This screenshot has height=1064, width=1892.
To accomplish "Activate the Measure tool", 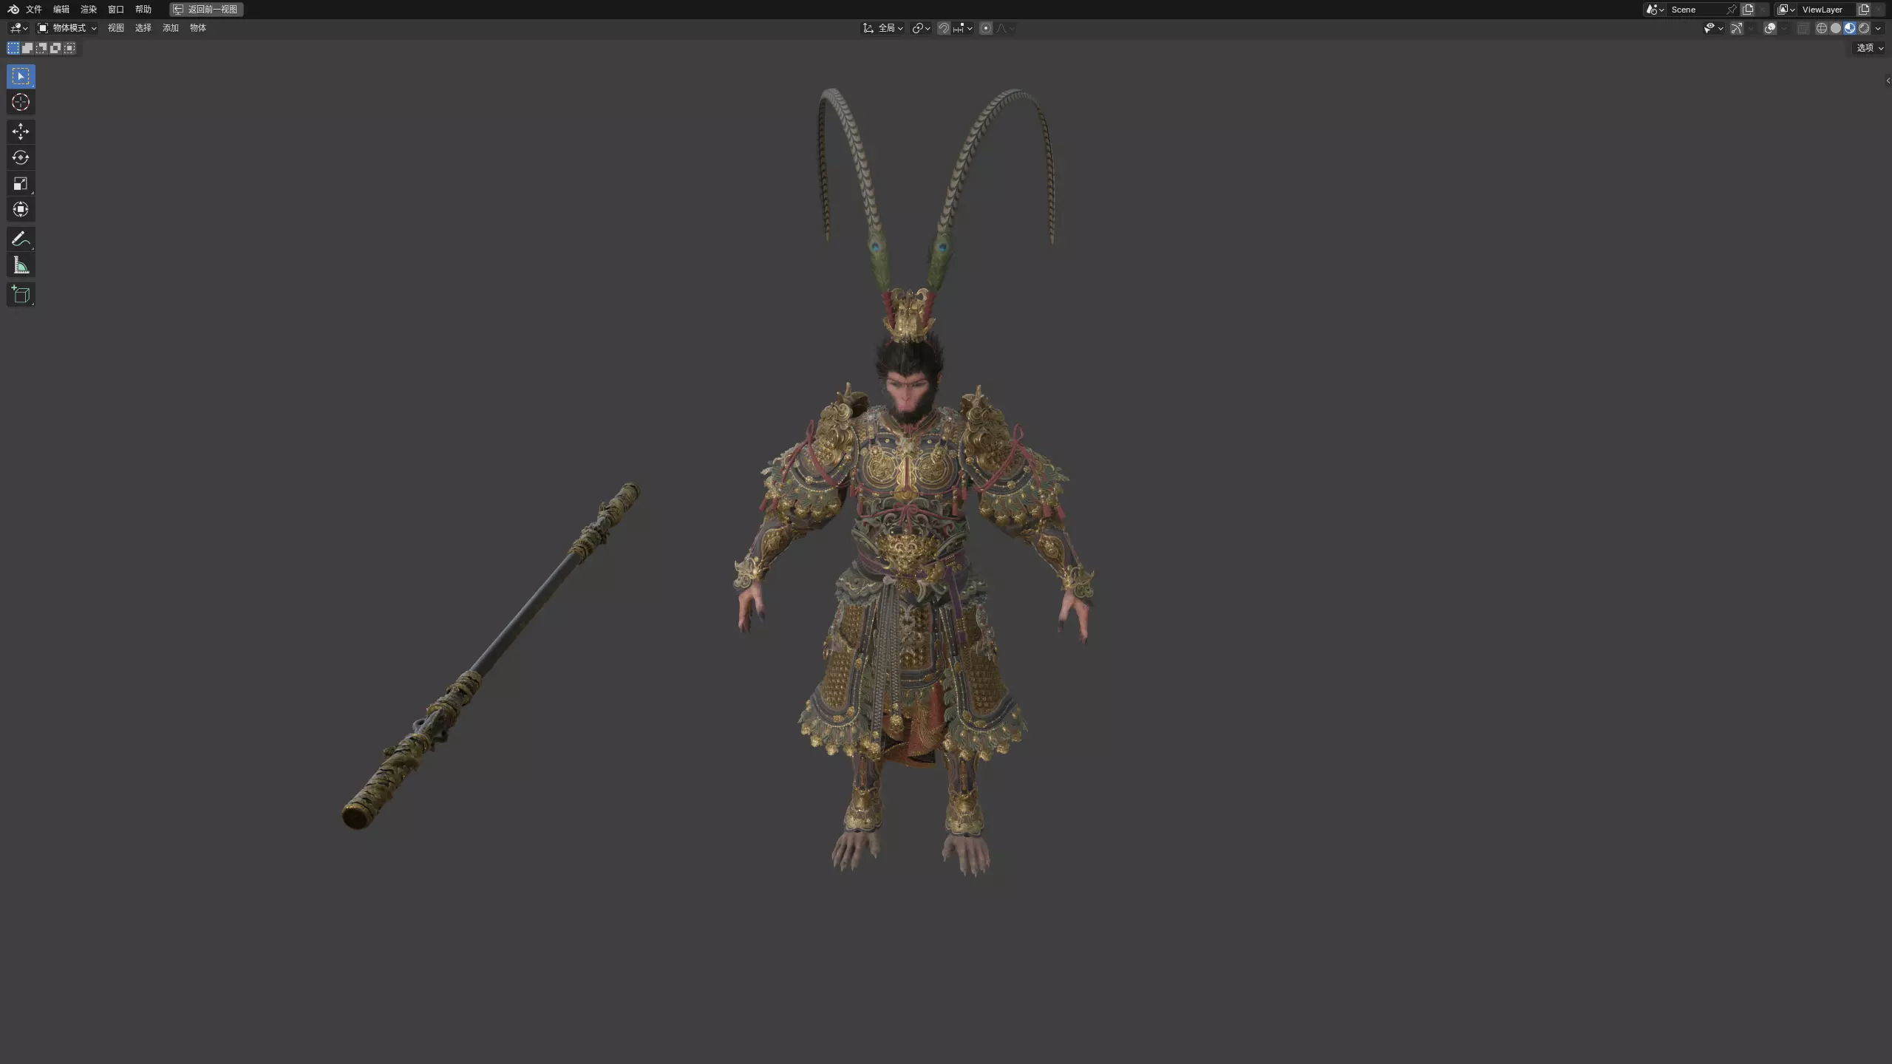I will click(x=21, y=265).
